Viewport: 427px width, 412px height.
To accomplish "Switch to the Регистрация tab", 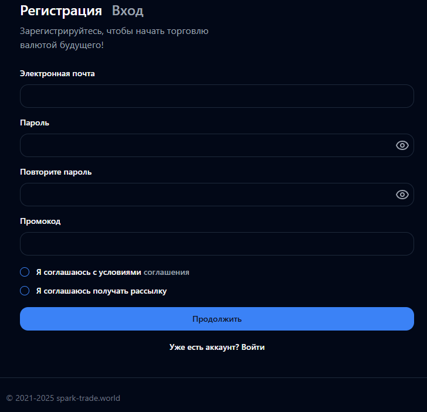I will (x=61, y=11).
